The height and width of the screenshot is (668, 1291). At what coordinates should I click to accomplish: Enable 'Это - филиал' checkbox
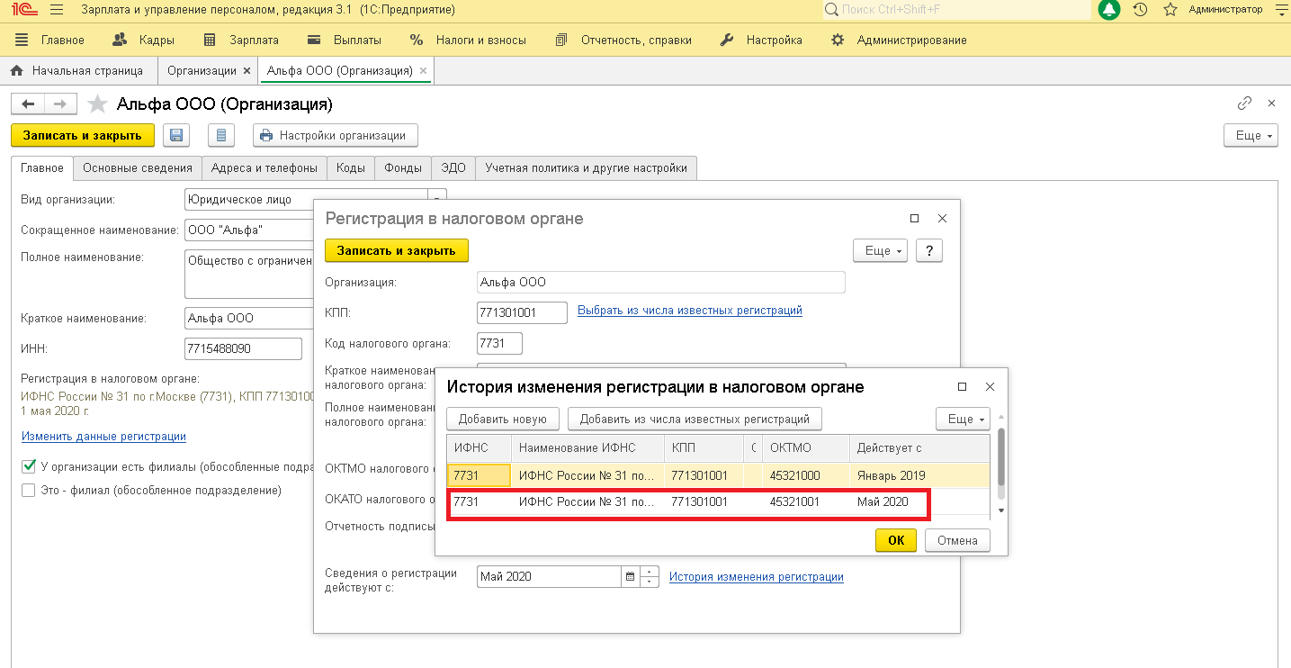pyautogui.click(x=29, y=491)
